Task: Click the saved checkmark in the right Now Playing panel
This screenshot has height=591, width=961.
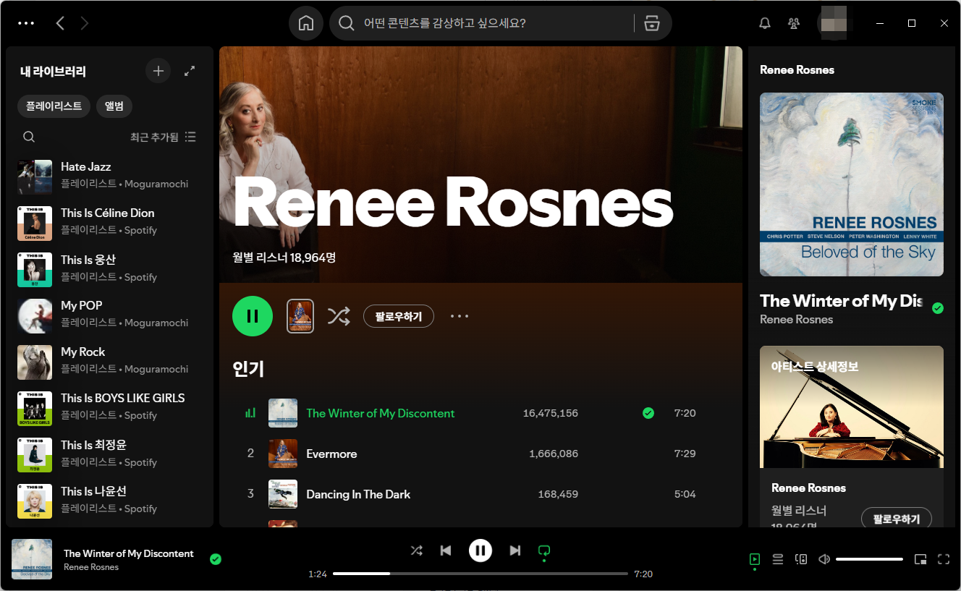Action: click(938, 308)
